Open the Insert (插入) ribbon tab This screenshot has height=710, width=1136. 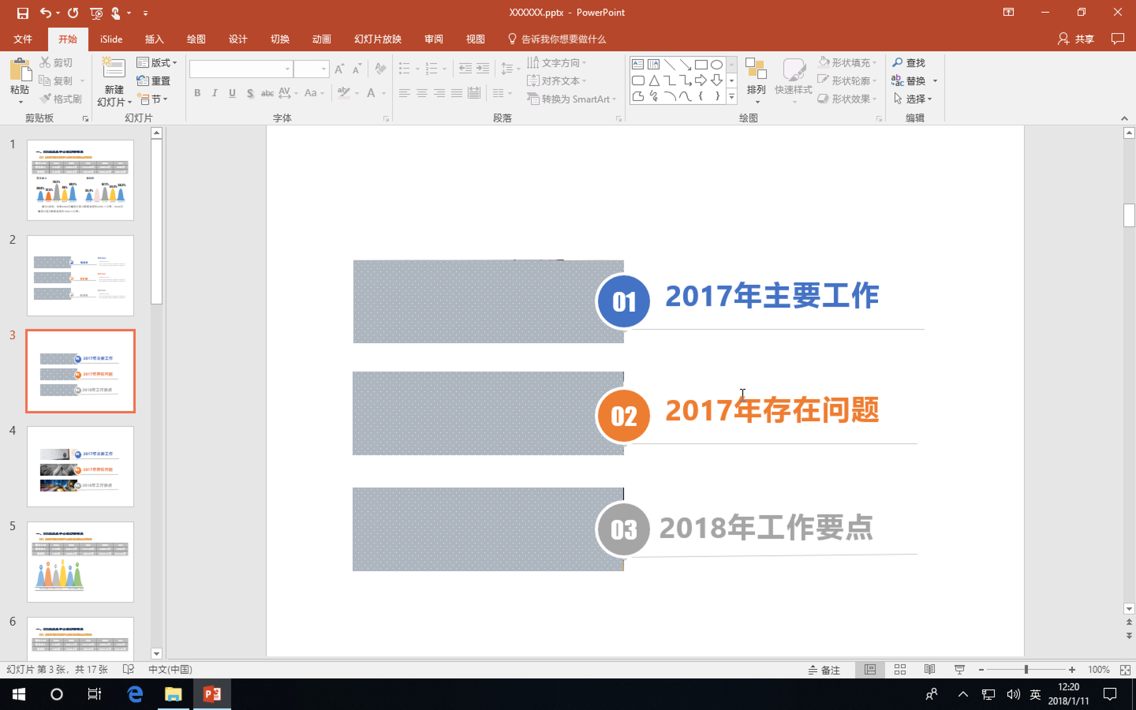point(154,39)
